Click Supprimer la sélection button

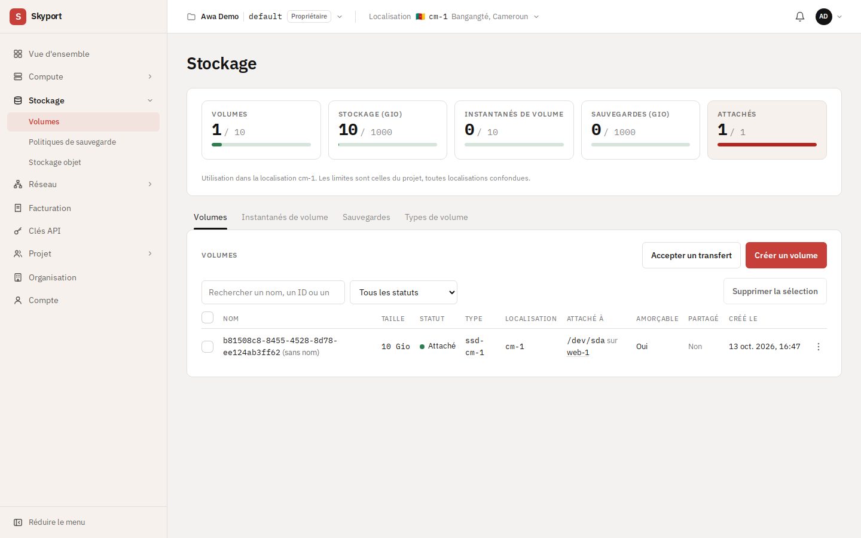click(x=775, y=291)
